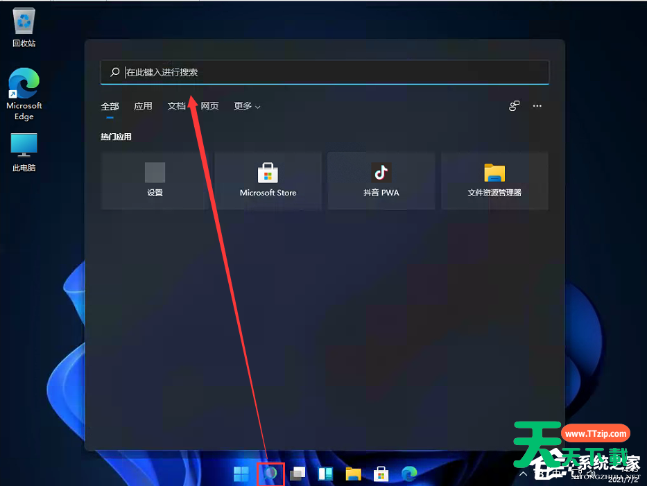Viewport: 647px width, 486px height.
Task: Switch to the 文档 search tab
Action: 176,106
